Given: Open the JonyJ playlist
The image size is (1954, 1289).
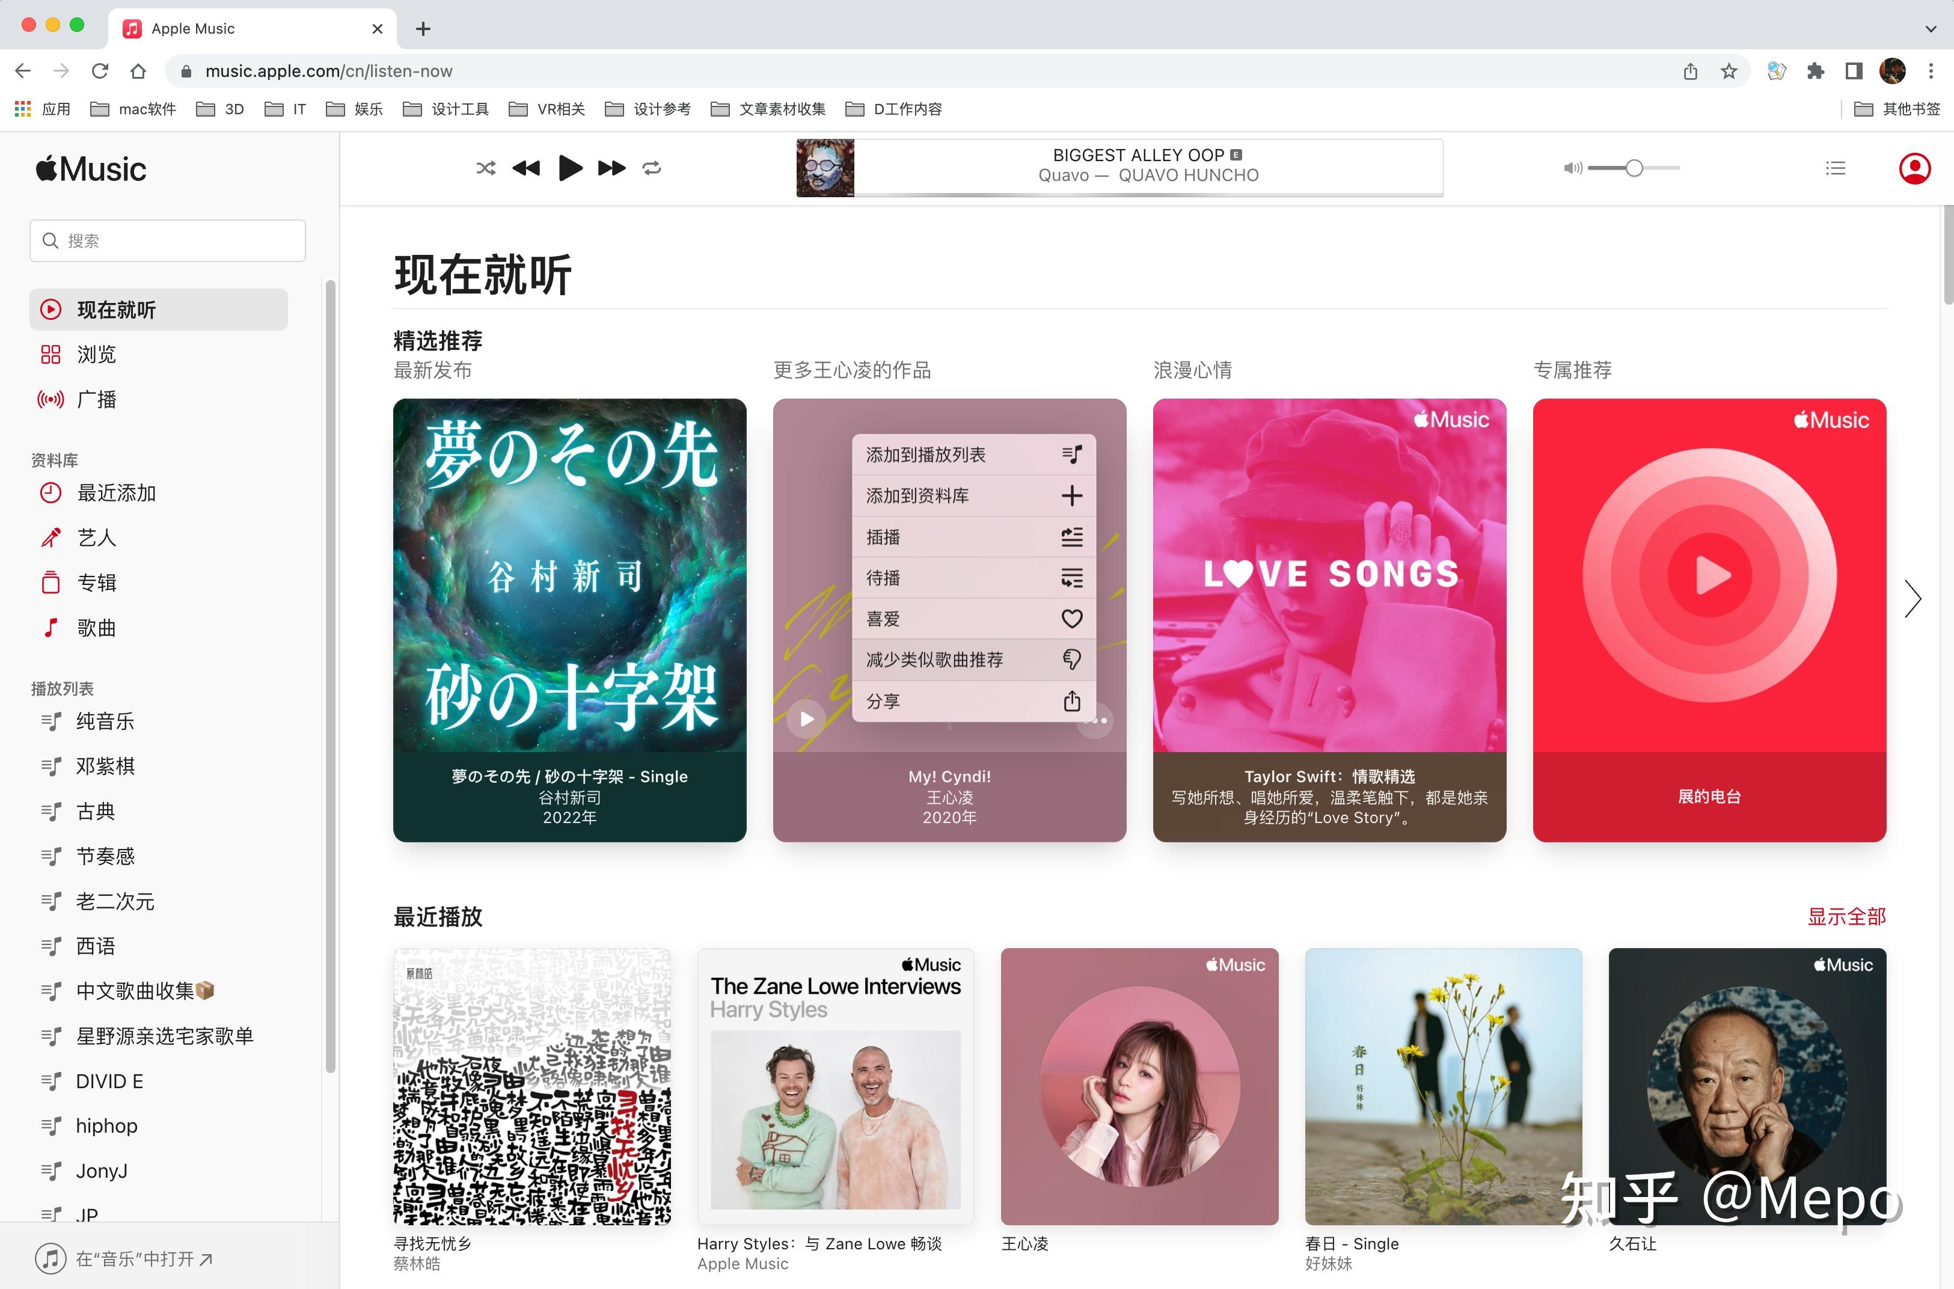Looking at the screenshot, I should (x=159, y=1171).
